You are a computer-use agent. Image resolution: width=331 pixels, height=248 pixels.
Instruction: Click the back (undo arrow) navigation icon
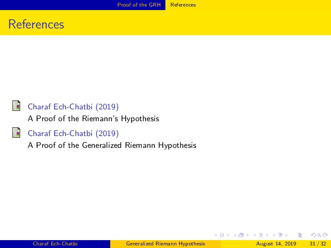pos(313,235)
